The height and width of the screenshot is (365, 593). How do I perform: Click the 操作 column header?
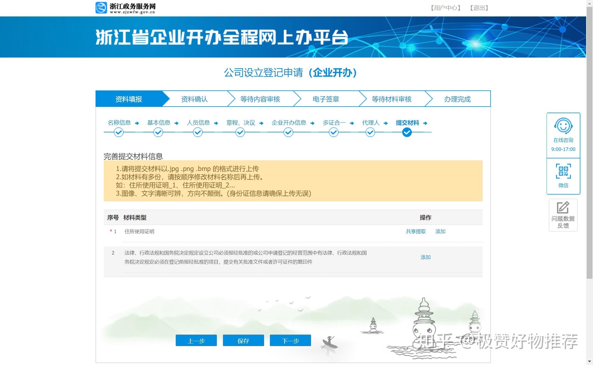[426, 218]
